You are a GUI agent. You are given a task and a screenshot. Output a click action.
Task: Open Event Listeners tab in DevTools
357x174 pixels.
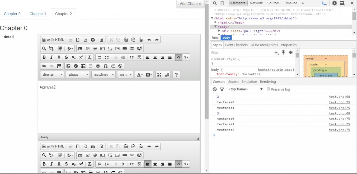click(x=236, y=45)
